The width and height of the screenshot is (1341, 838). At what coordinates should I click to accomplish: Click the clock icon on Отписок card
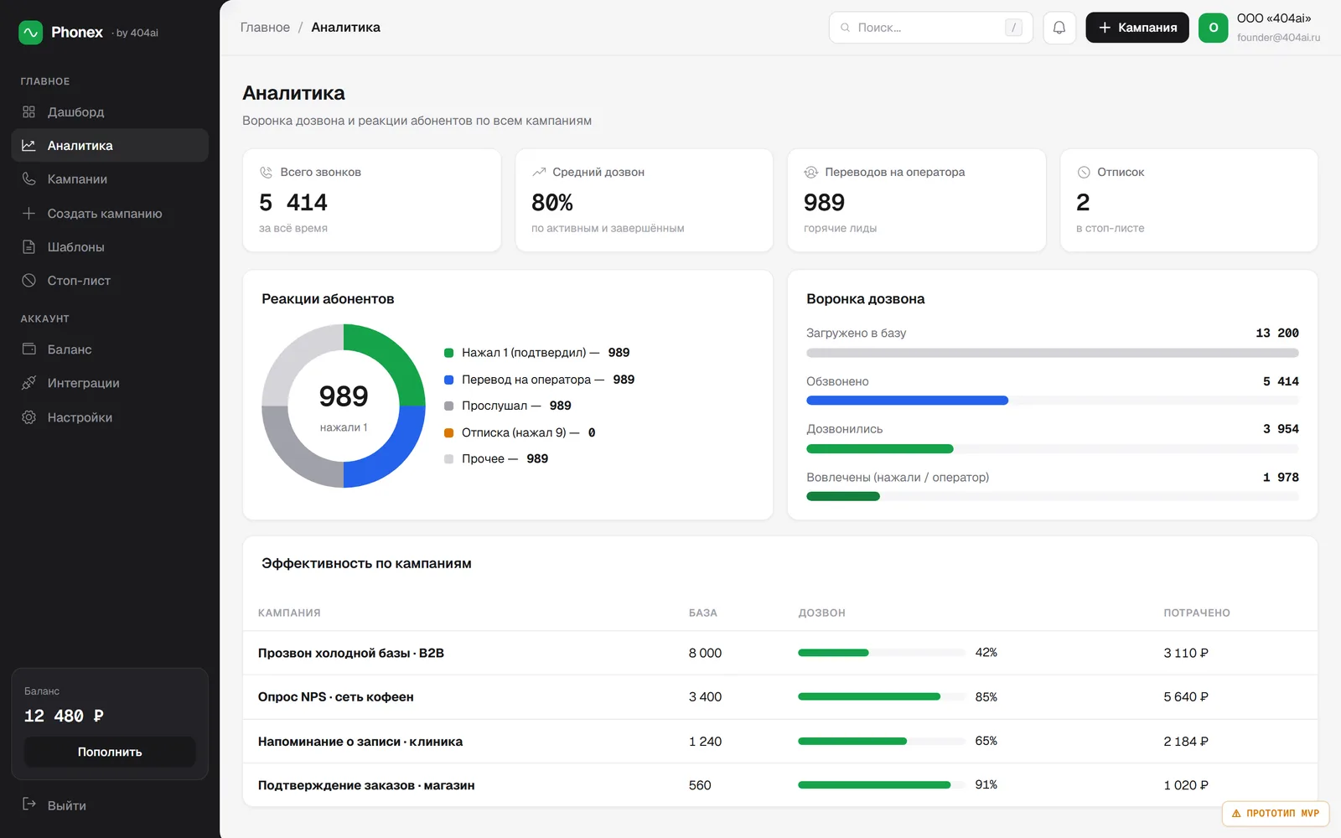pyautogui.click(x=1083, y=172)
